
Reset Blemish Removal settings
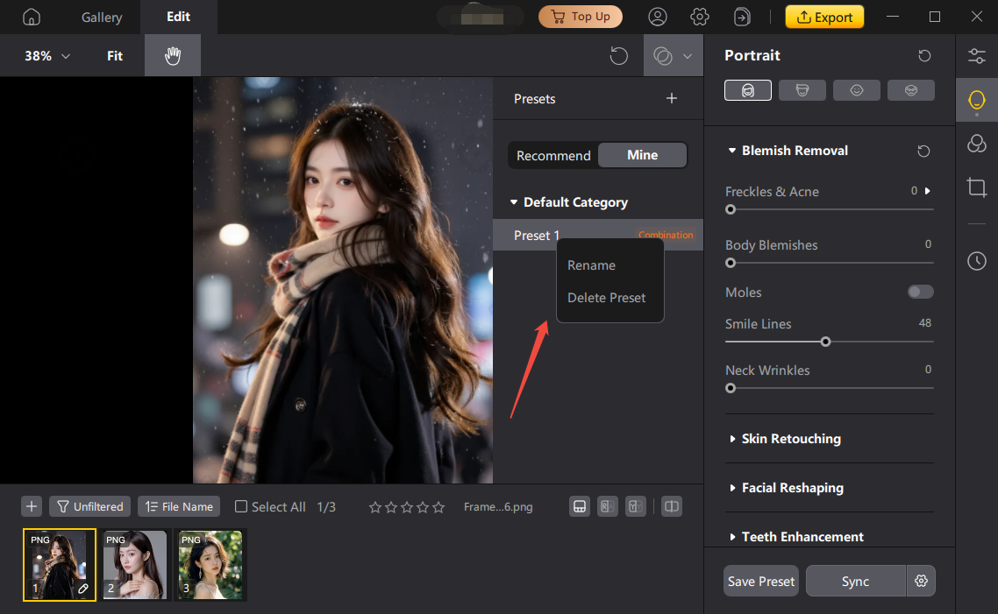(x=923, y=151)
